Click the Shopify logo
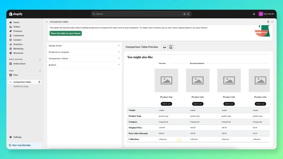 (x=16, y=14)
